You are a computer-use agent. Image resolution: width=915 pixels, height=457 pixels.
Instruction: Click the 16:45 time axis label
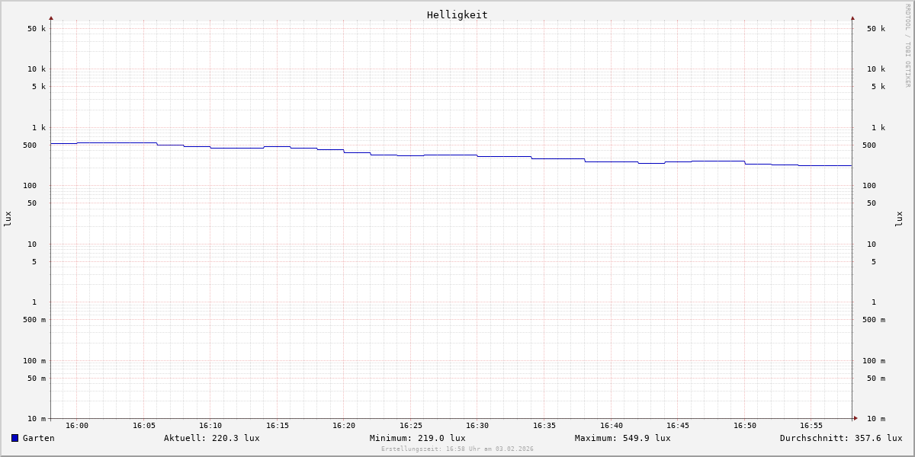[678, 426]
